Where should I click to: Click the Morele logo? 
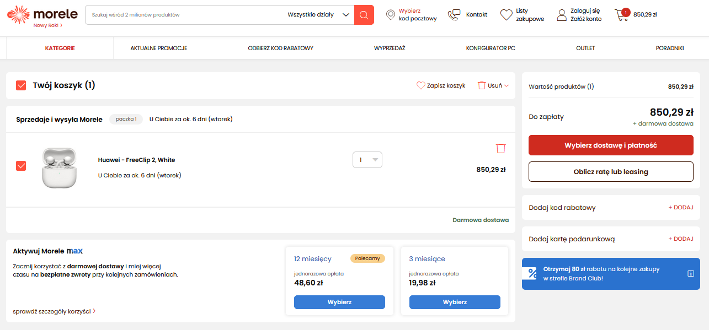click(34, 15)
